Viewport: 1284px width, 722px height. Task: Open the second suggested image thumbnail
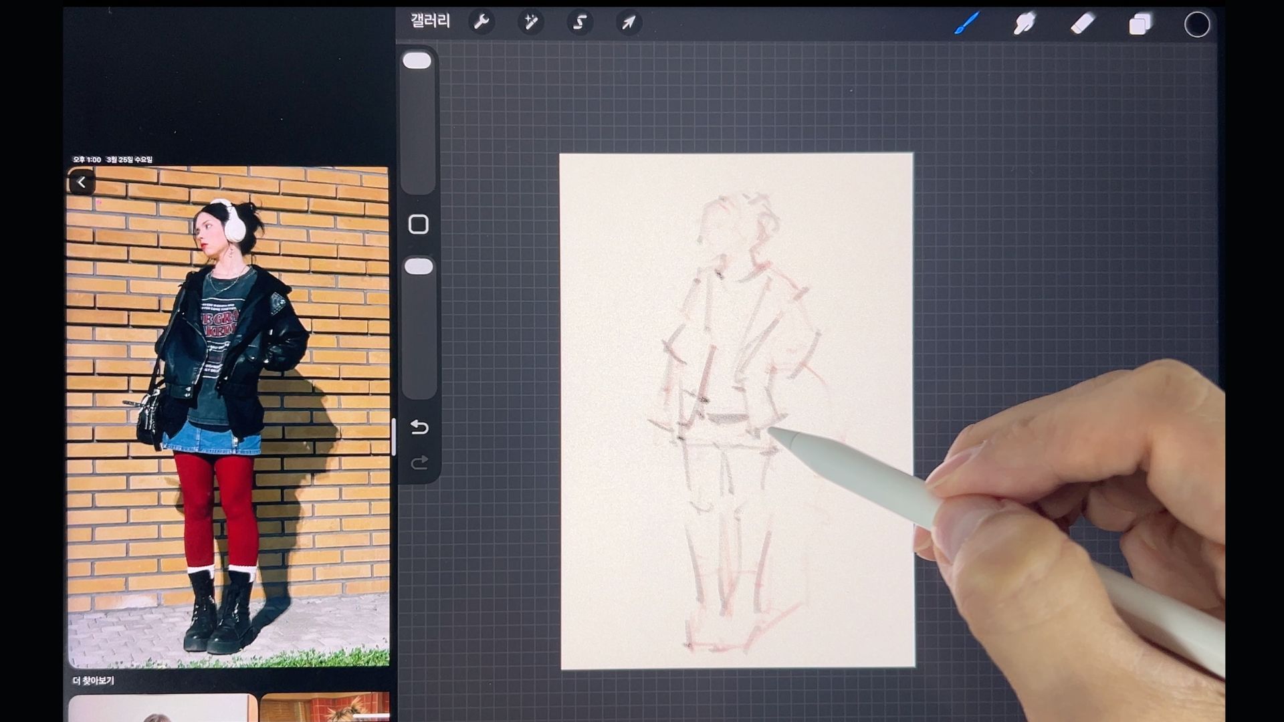[x=324, y=707]
